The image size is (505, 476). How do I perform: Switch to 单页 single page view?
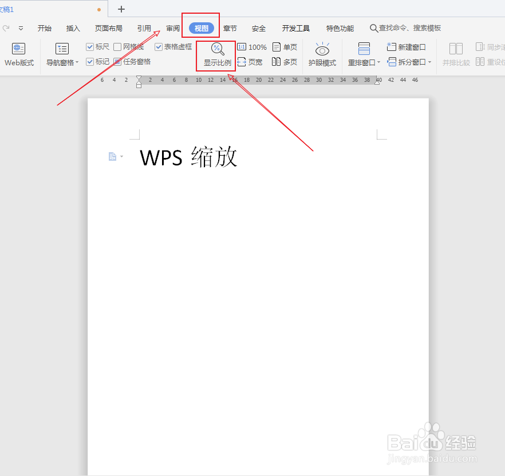click(x=285, y=47)
